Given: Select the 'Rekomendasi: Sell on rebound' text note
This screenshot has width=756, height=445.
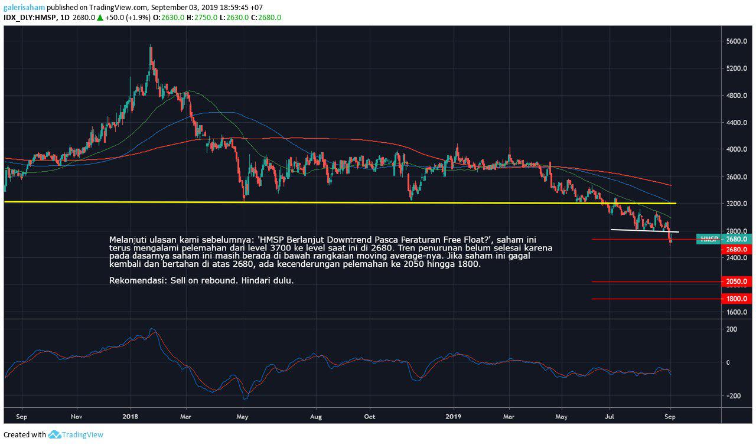Looking at the screenshot, I should 201,281.
